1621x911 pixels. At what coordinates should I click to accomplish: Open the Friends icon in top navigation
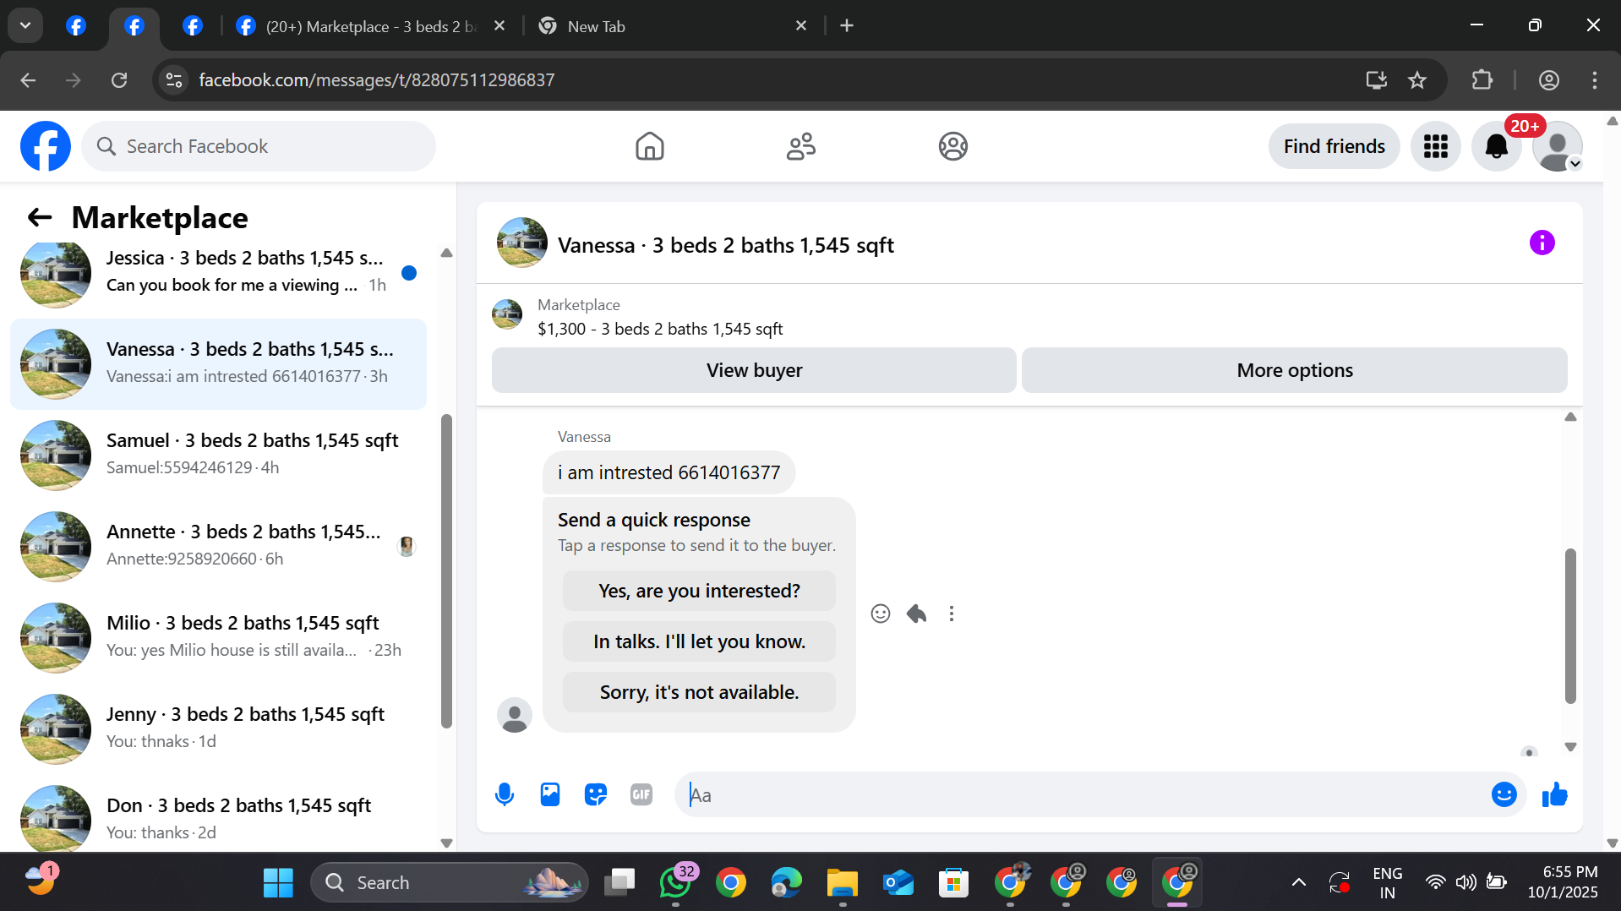point(800,146)
